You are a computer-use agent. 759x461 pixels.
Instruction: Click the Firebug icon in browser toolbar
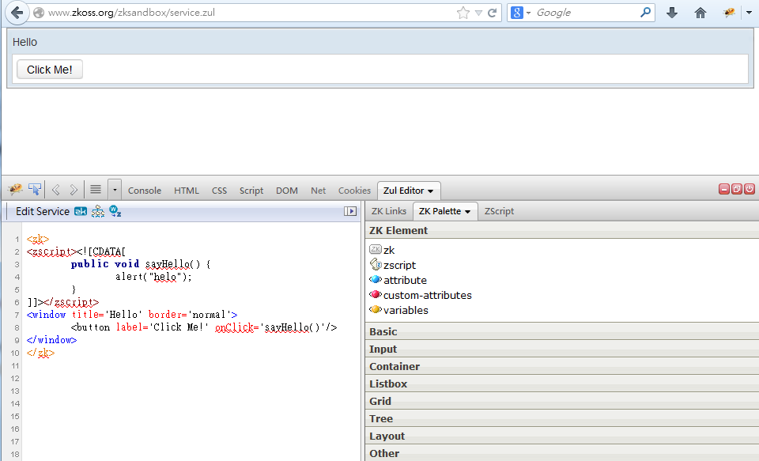tap(729, 13)
